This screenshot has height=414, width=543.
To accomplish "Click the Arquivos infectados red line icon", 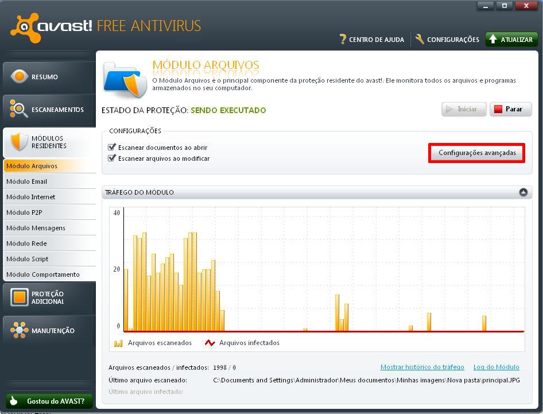I will tap(210, 343).
